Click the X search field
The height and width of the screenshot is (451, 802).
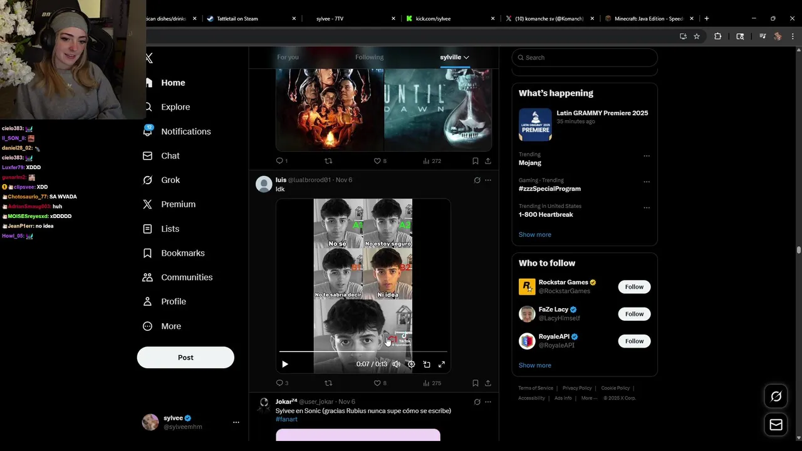585,58
